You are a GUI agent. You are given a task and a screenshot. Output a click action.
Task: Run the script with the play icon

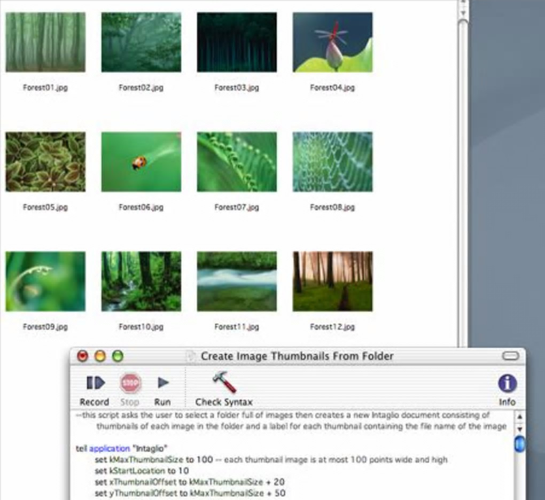click(162, 383)
